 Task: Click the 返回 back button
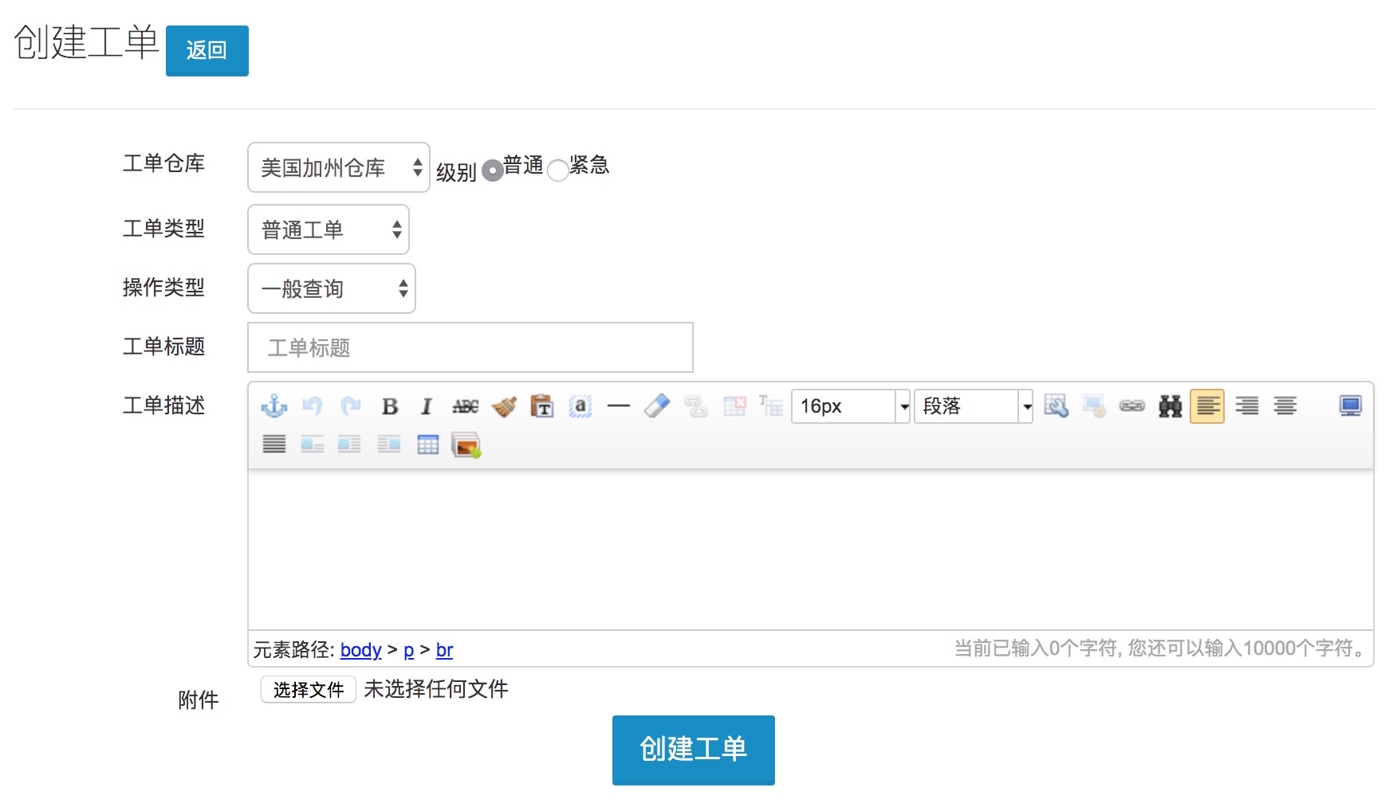[207, 51]
